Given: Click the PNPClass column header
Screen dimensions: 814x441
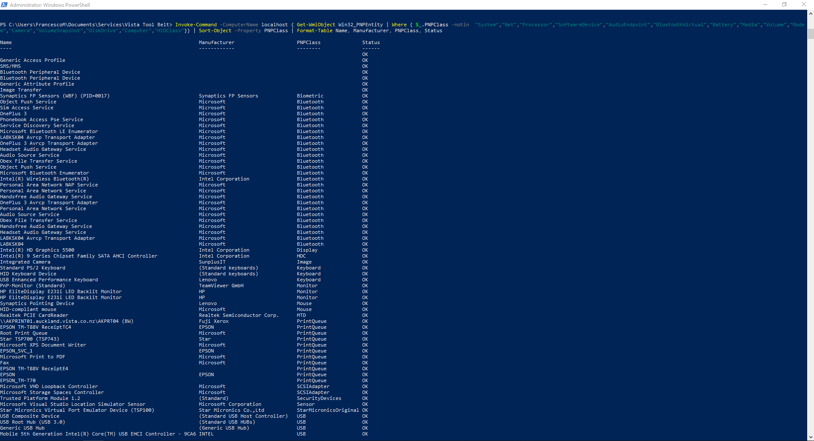Looking at the screenshot, I should click(308, 42).
